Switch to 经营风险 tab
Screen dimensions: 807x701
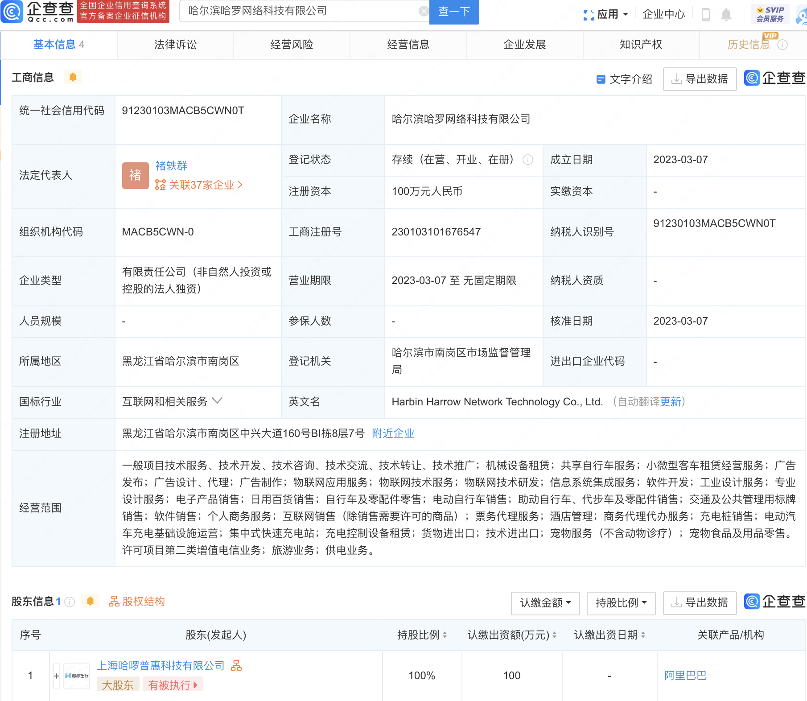(x=292, y=45)
